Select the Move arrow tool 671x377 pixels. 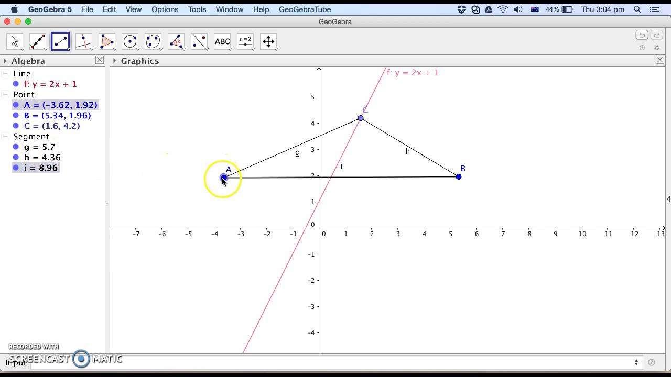point(15,41)
